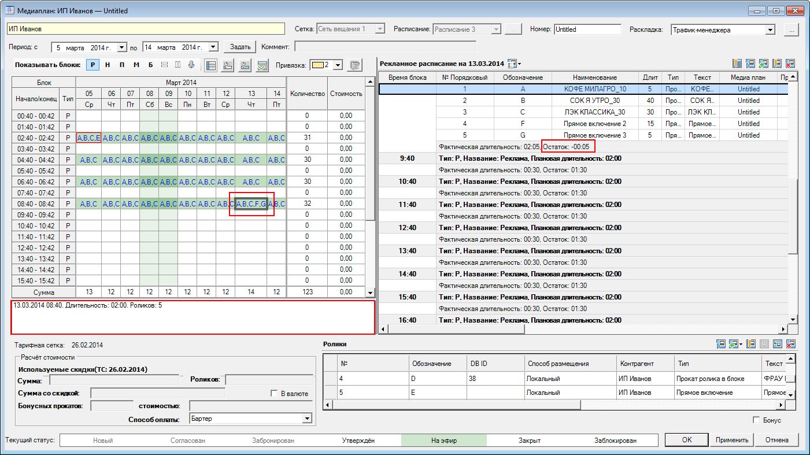Click overlapping windows copy icon in Ролики toolbar
The height and width of the screenshot is (455, 810).
pyautogui.click(x=778, y=344)
